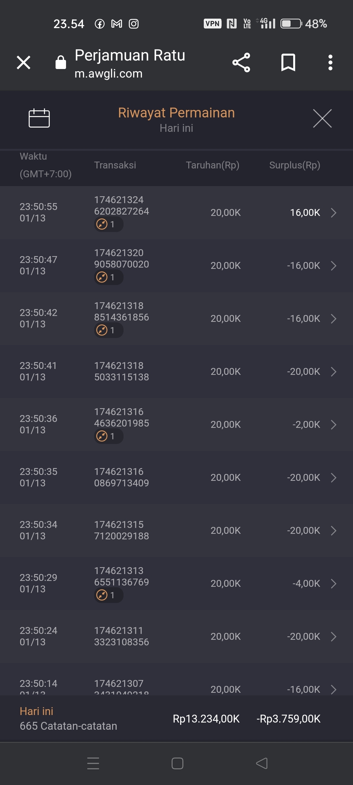
Task: Open Android recent apps menu button
Action: coord(93,763)
